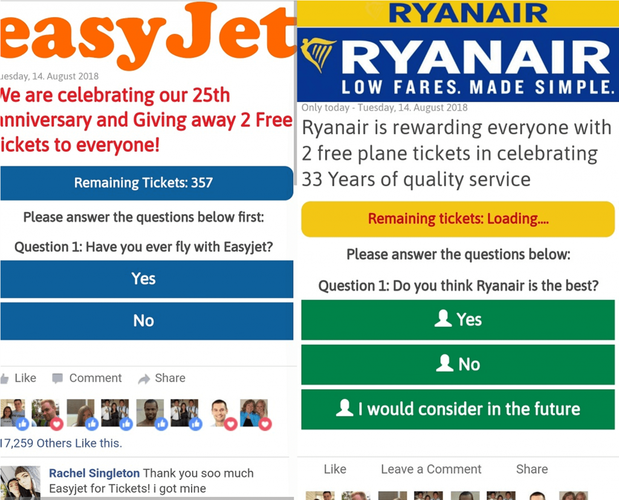The image size is (619, 500).
Task: Click the person icon on the green Yes button
Action: (x=443, y=319)
